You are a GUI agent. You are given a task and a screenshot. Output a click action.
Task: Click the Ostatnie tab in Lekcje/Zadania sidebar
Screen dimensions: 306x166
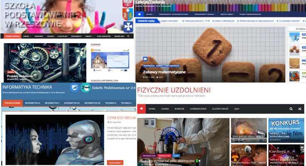pos(300,29)
